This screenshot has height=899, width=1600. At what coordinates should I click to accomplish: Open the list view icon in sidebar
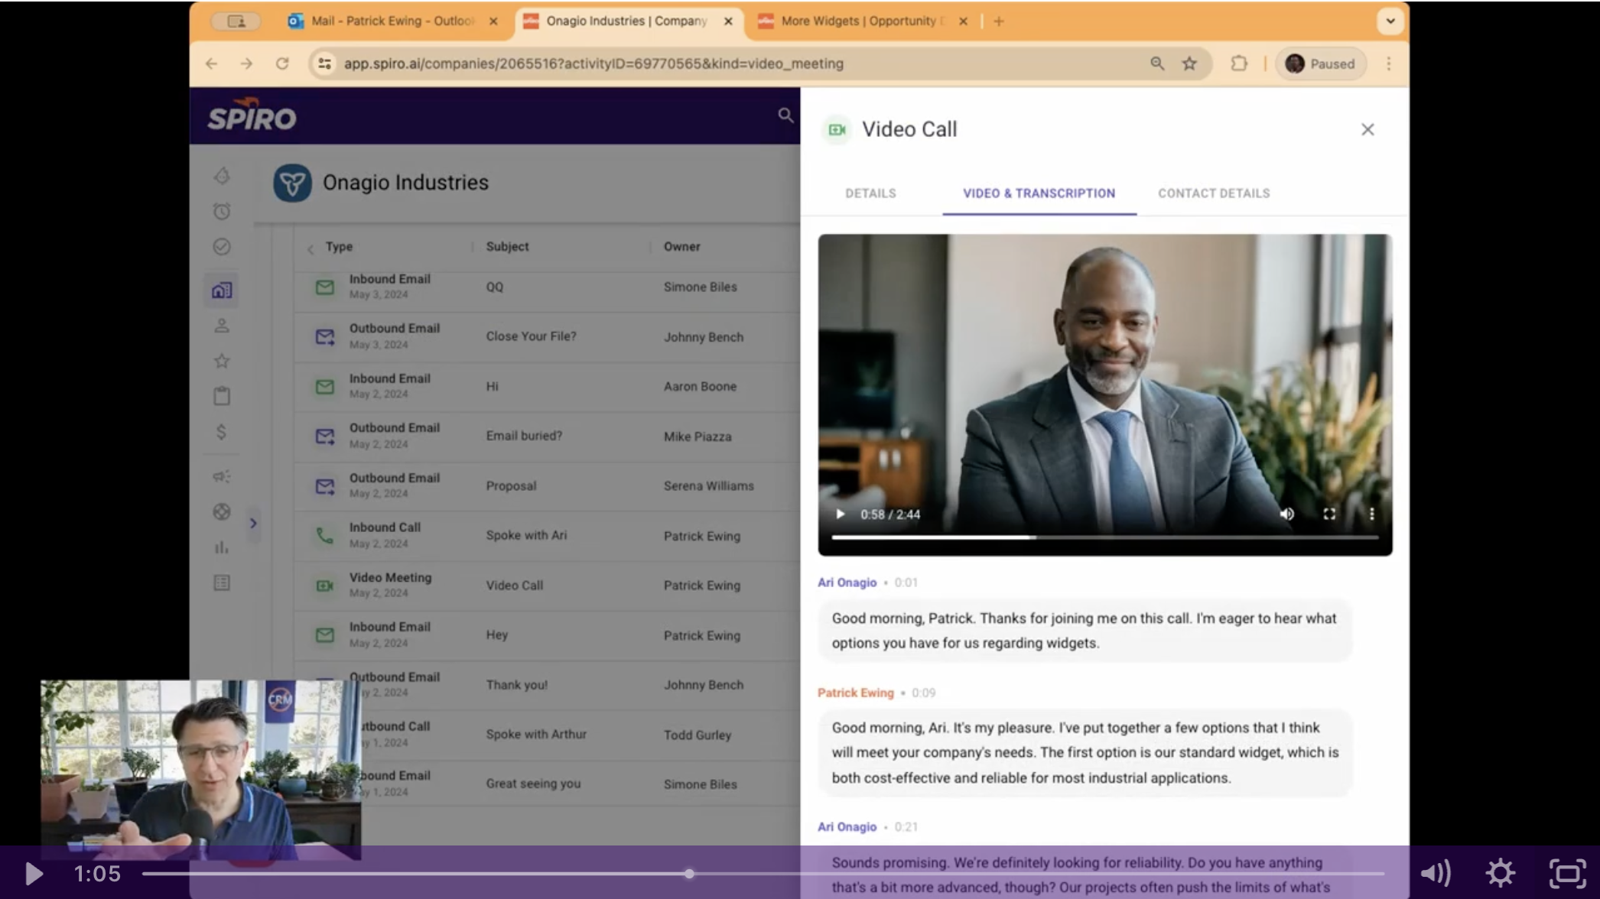(222, 583)
